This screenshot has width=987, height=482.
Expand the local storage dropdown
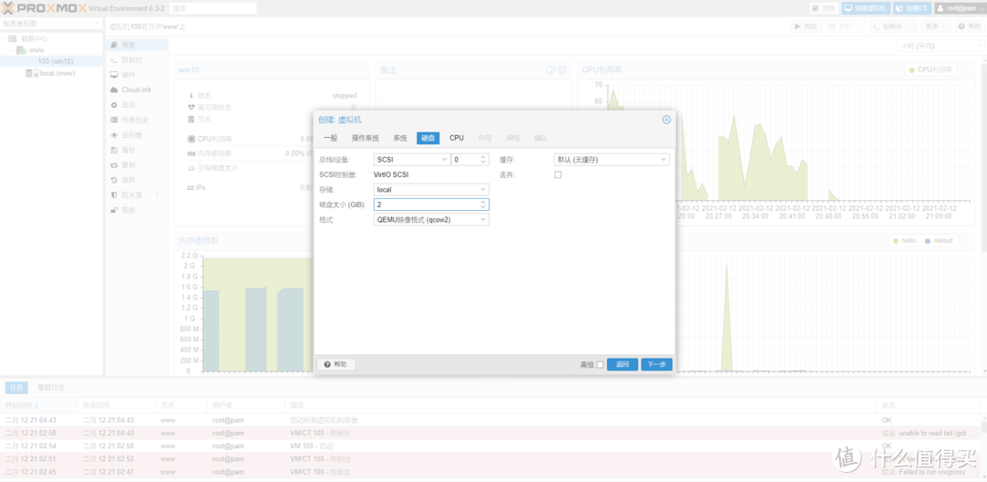tap(431, 190)
